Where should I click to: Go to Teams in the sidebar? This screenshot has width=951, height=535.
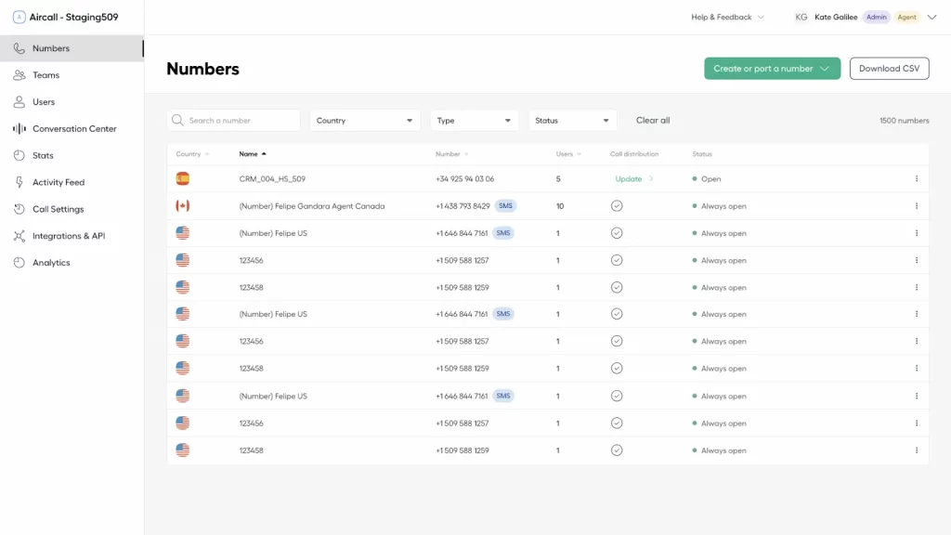(x=46, y=75)
